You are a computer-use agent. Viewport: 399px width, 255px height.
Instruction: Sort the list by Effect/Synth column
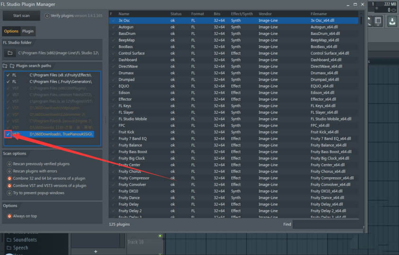(242, 14)
